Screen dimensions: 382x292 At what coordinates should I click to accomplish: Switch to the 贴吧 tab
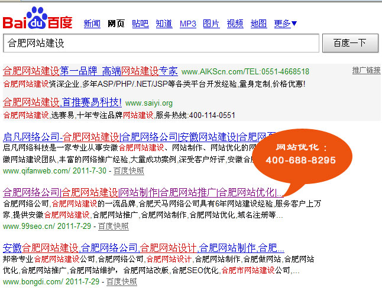click(140, 24)
